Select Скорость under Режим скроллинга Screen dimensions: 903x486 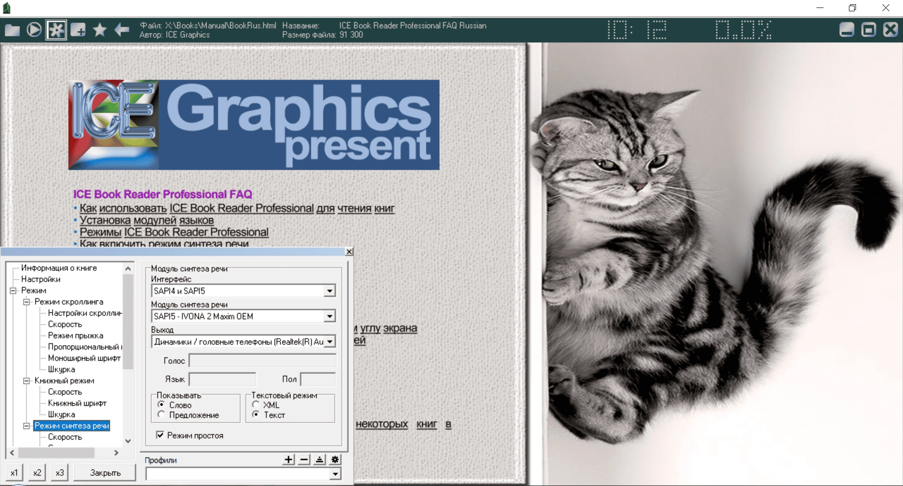pyautogui.click(x=65, y=324)
